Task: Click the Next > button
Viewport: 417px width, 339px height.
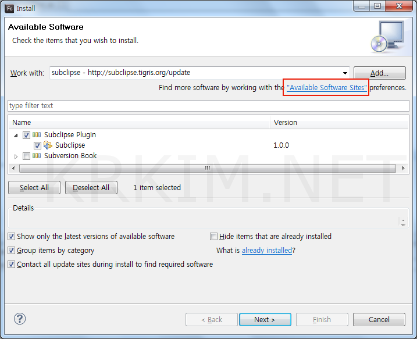Action: pyautogui.click(x=265, y=319)
